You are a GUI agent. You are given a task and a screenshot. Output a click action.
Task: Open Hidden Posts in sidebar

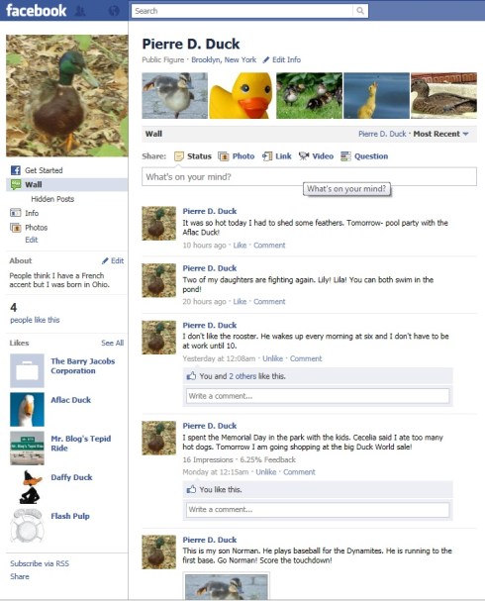point(52,199)
